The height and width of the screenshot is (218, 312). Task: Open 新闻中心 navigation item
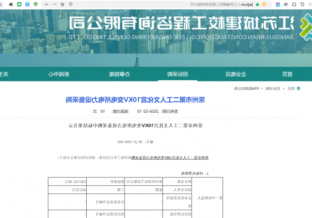[x=59, y=74]
